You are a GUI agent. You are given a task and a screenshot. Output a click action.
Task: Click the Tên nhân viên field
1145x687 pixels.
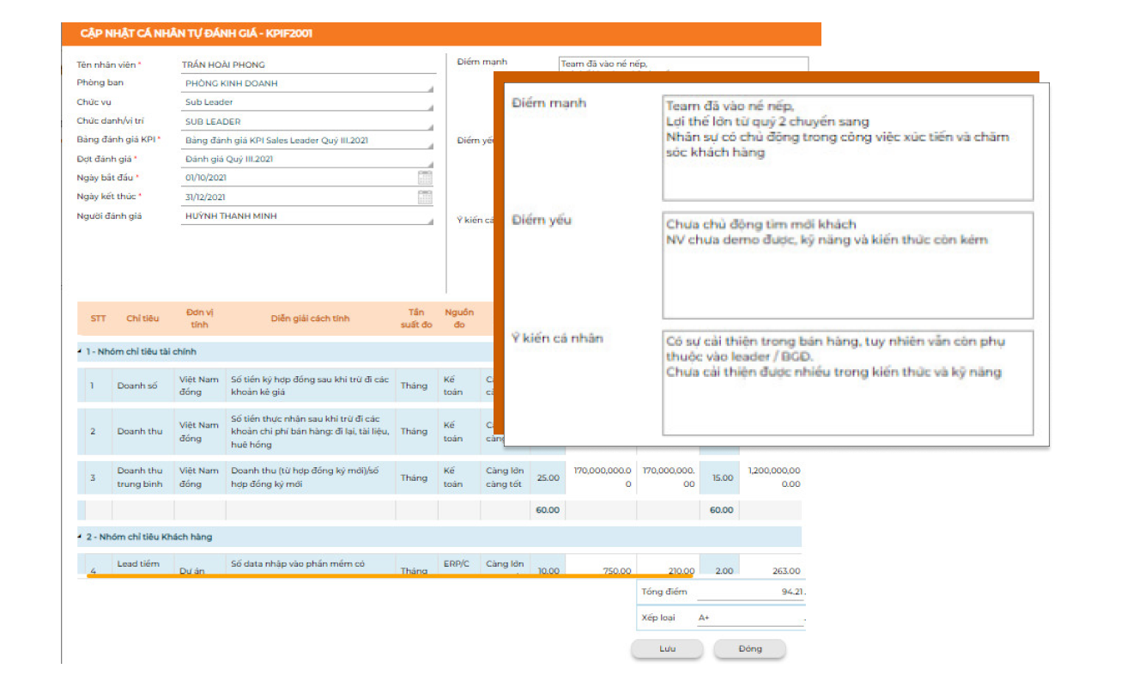click(x=307, y=64)
